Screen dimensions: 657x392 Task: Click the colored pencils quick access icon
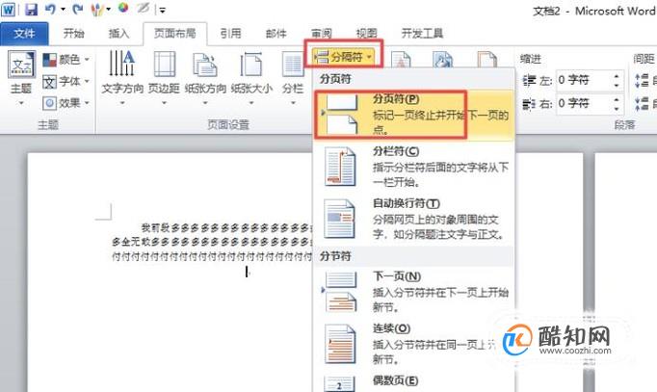(x=97, y=10)
